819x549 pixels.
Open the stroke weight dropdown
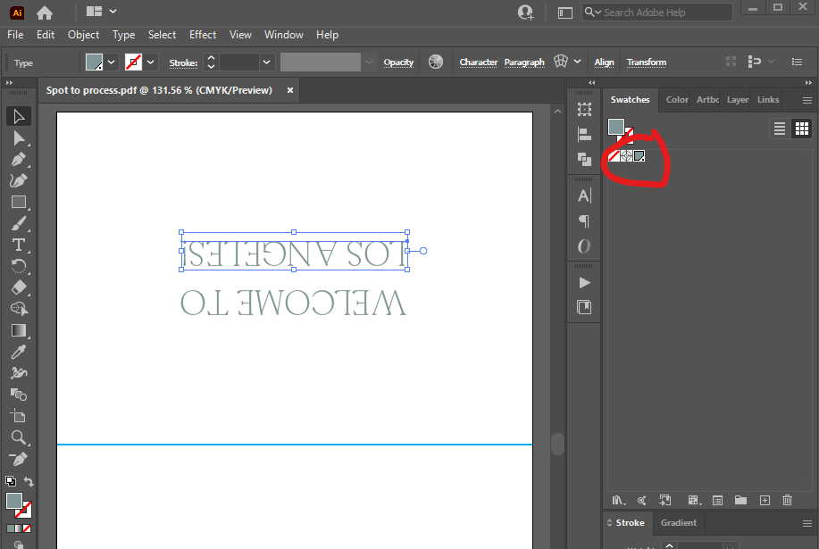point(266,62)
